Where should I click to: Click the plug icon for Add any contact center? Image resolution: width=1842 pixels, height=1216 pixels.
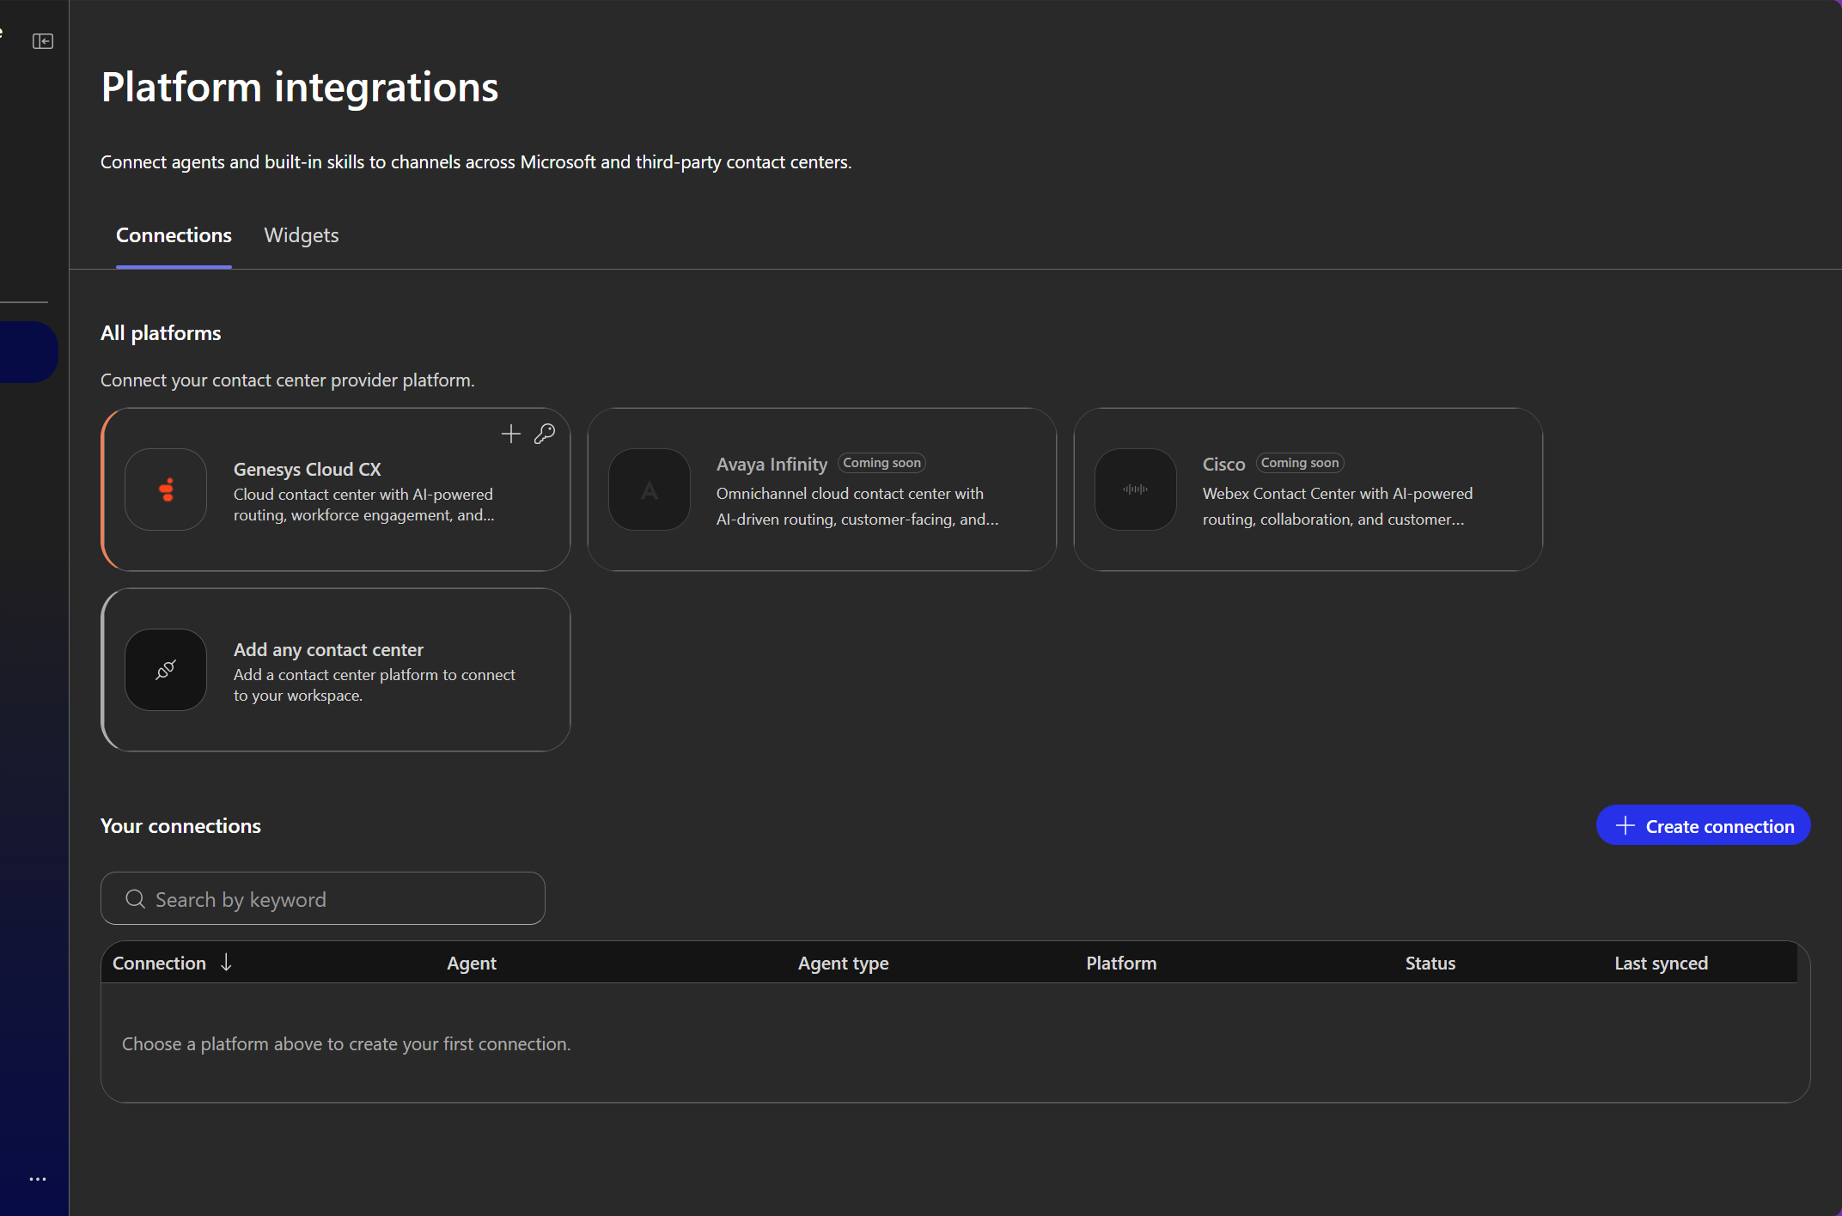point(166,670)
